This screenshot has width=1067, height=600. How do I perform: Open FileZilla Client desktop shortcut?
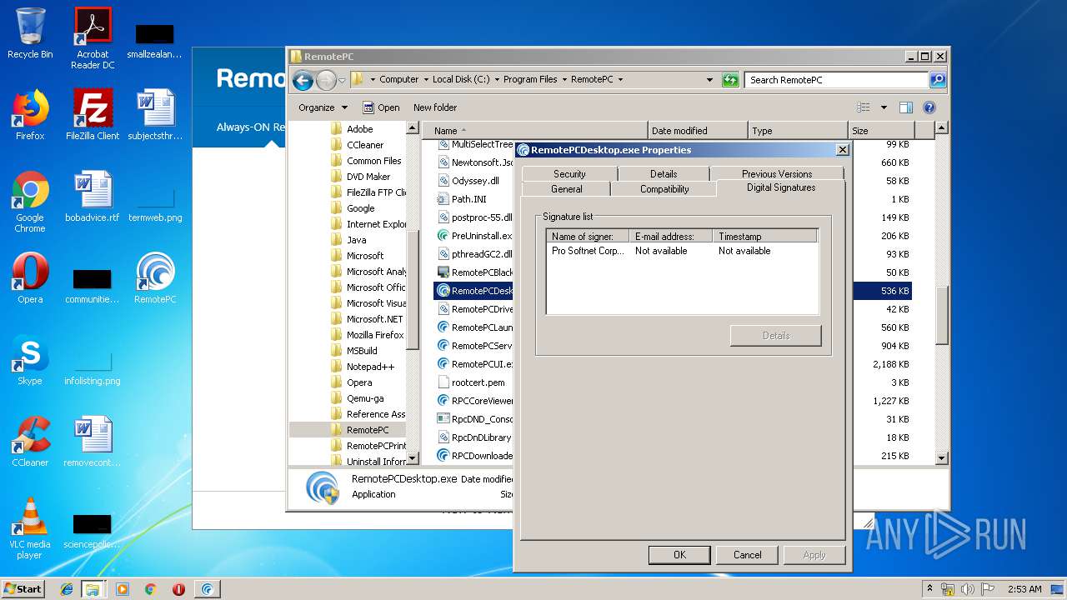(93, 115)
